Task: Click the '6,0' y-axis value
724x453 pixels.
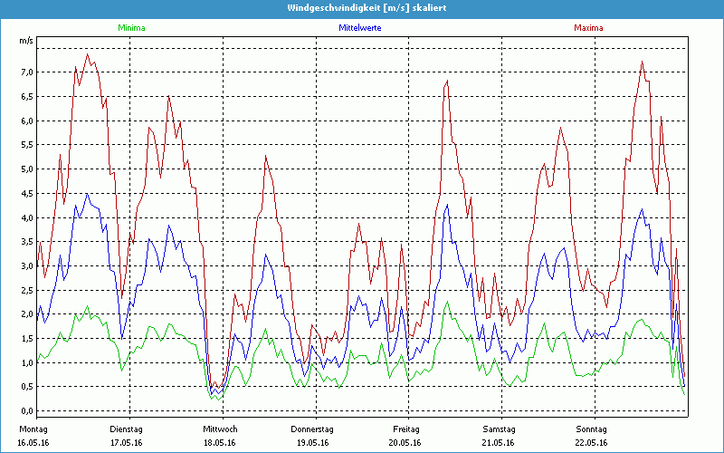Action: point(26,121)
